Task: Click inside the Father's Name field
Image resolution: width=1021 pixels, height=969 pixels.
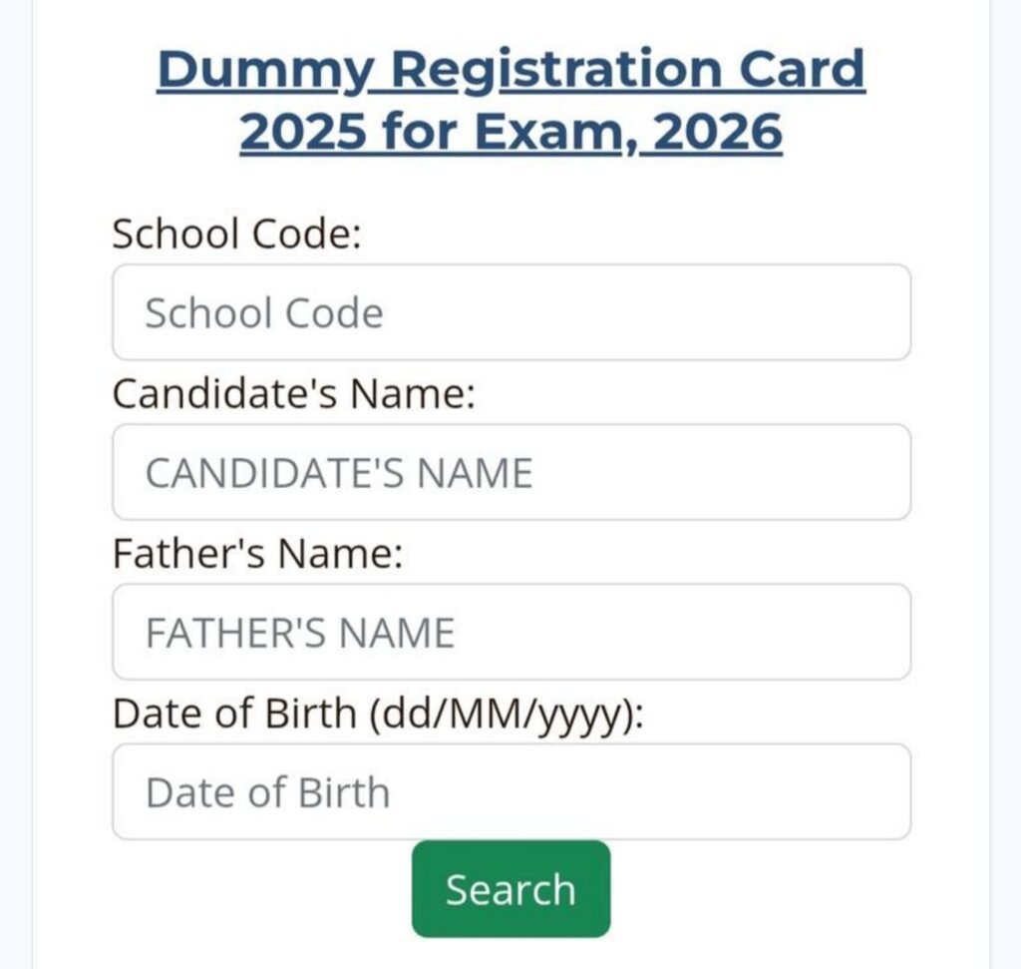Action: (x=510, y=632)
